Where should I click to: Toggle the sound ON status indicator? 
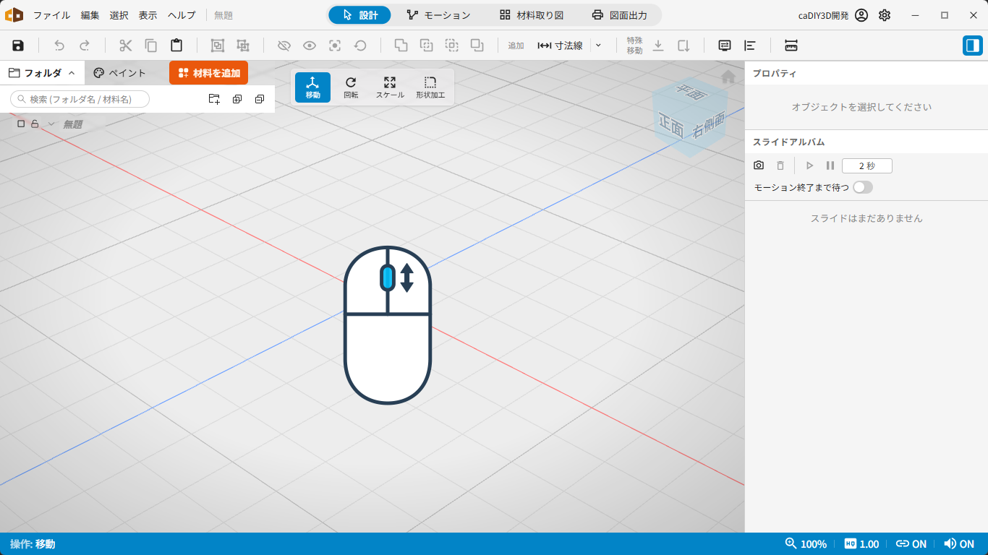point(959,544)
